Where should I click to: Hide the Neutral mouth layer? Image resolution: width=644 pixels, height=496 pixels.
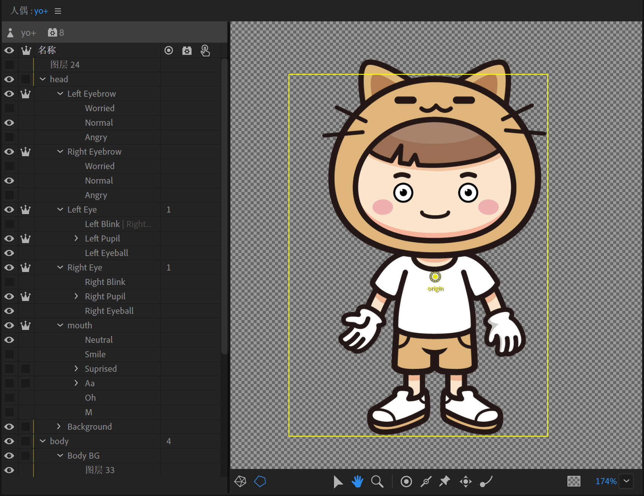pos(9,340)
